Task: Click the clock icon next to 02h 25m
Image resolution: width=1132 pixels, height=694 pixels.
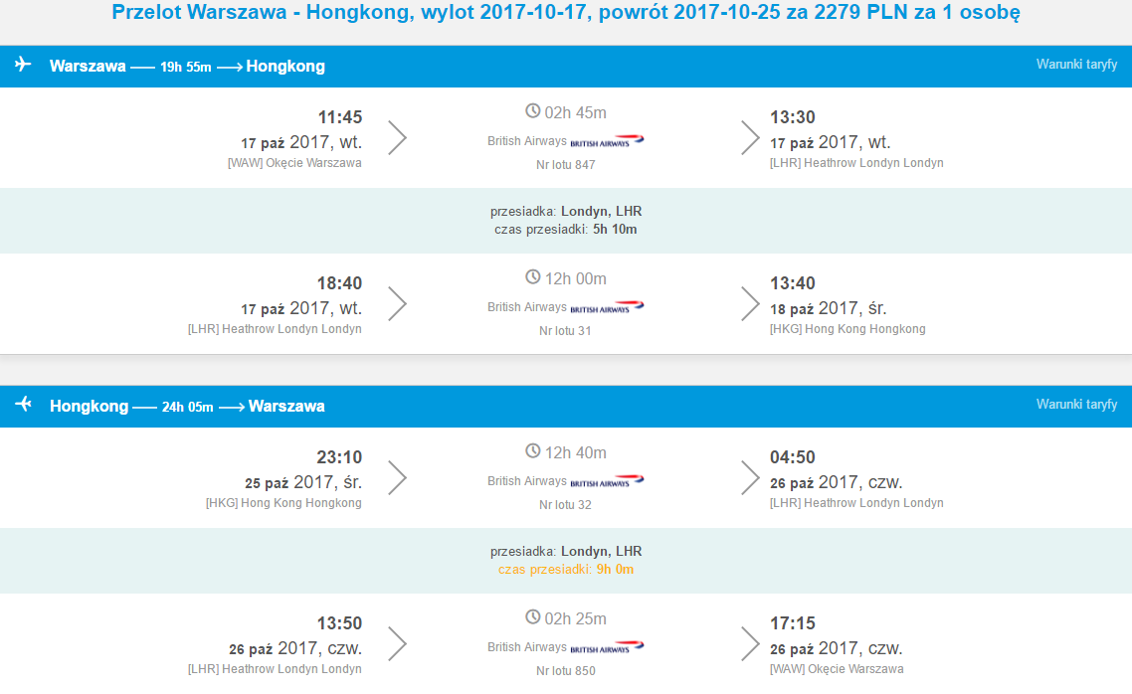Action: [x=533, y=616]
